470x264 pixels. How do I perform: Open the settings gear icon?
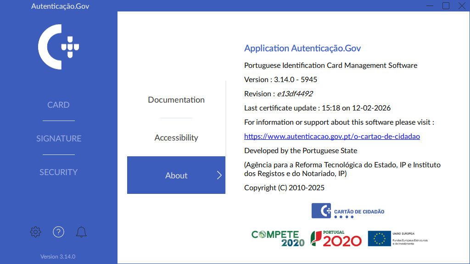(35, 232)
